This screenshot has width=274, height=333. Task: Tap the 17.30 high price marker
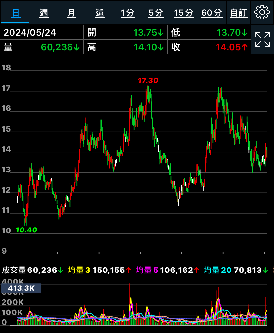[148, 80]
